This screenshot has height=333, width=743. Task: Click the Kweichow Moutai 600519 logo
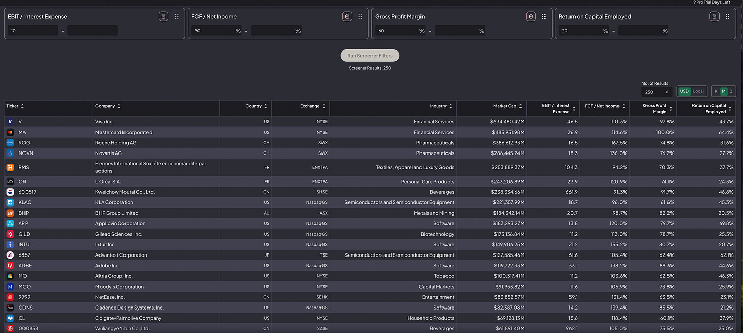[x=10, y=192]
